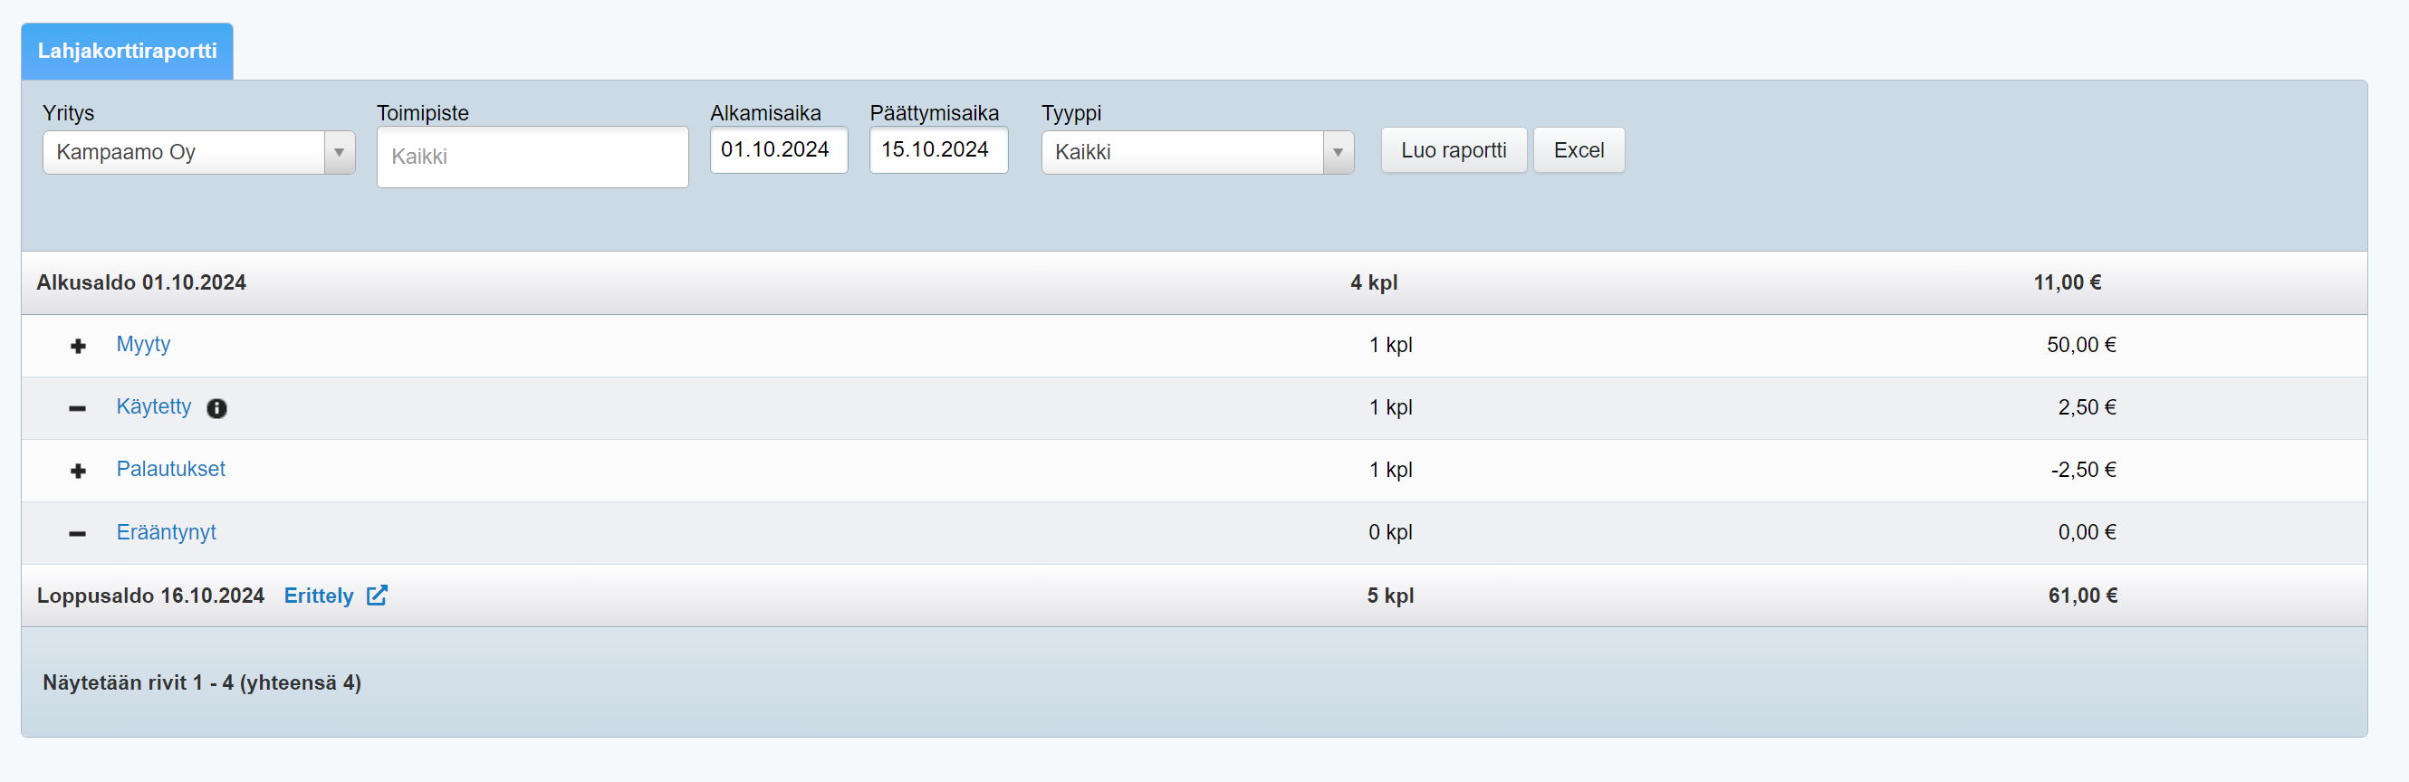Click the minus icon beside Erääntynyt
The image size is (2409, 782).
click(x=78, y=533)
